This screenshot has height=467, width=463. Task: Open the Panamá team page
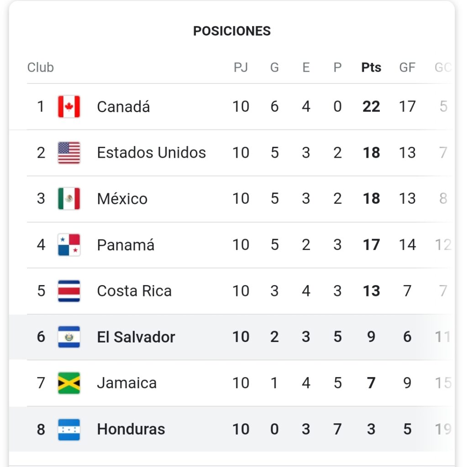coord(126,244)
